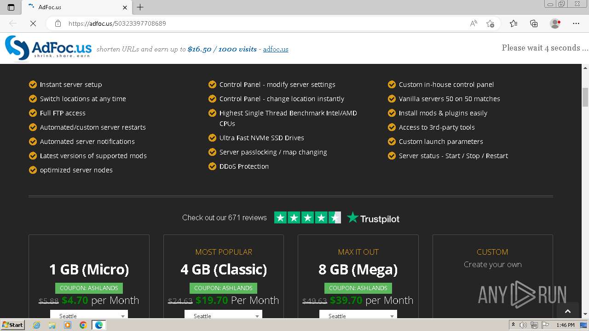The width and height of the screenshot is (589, 331).
Task: Open location dropdown under 8 GB (Mega)
Action: [358, 315]
